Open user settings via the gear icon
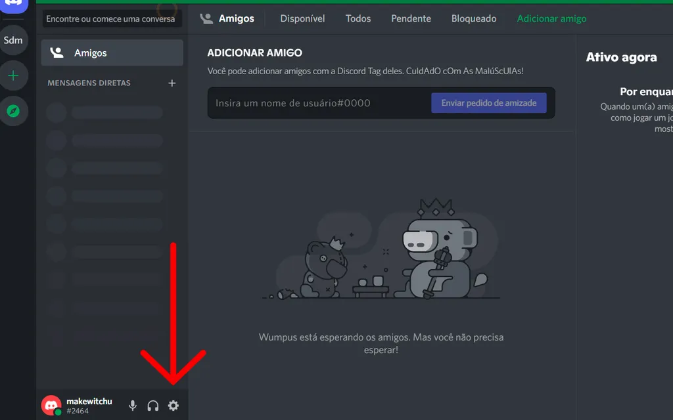 [173, 406]
